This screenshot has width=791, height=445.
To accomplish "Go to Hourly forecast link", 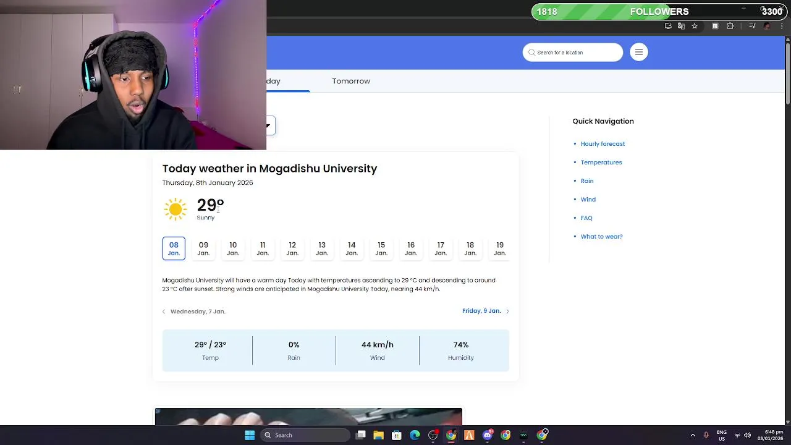I will point(603,144).
